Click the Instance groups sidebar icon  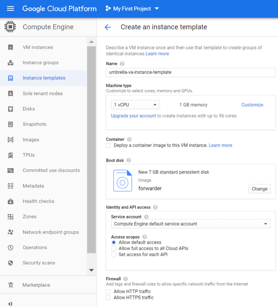click(x=10, y=62)
